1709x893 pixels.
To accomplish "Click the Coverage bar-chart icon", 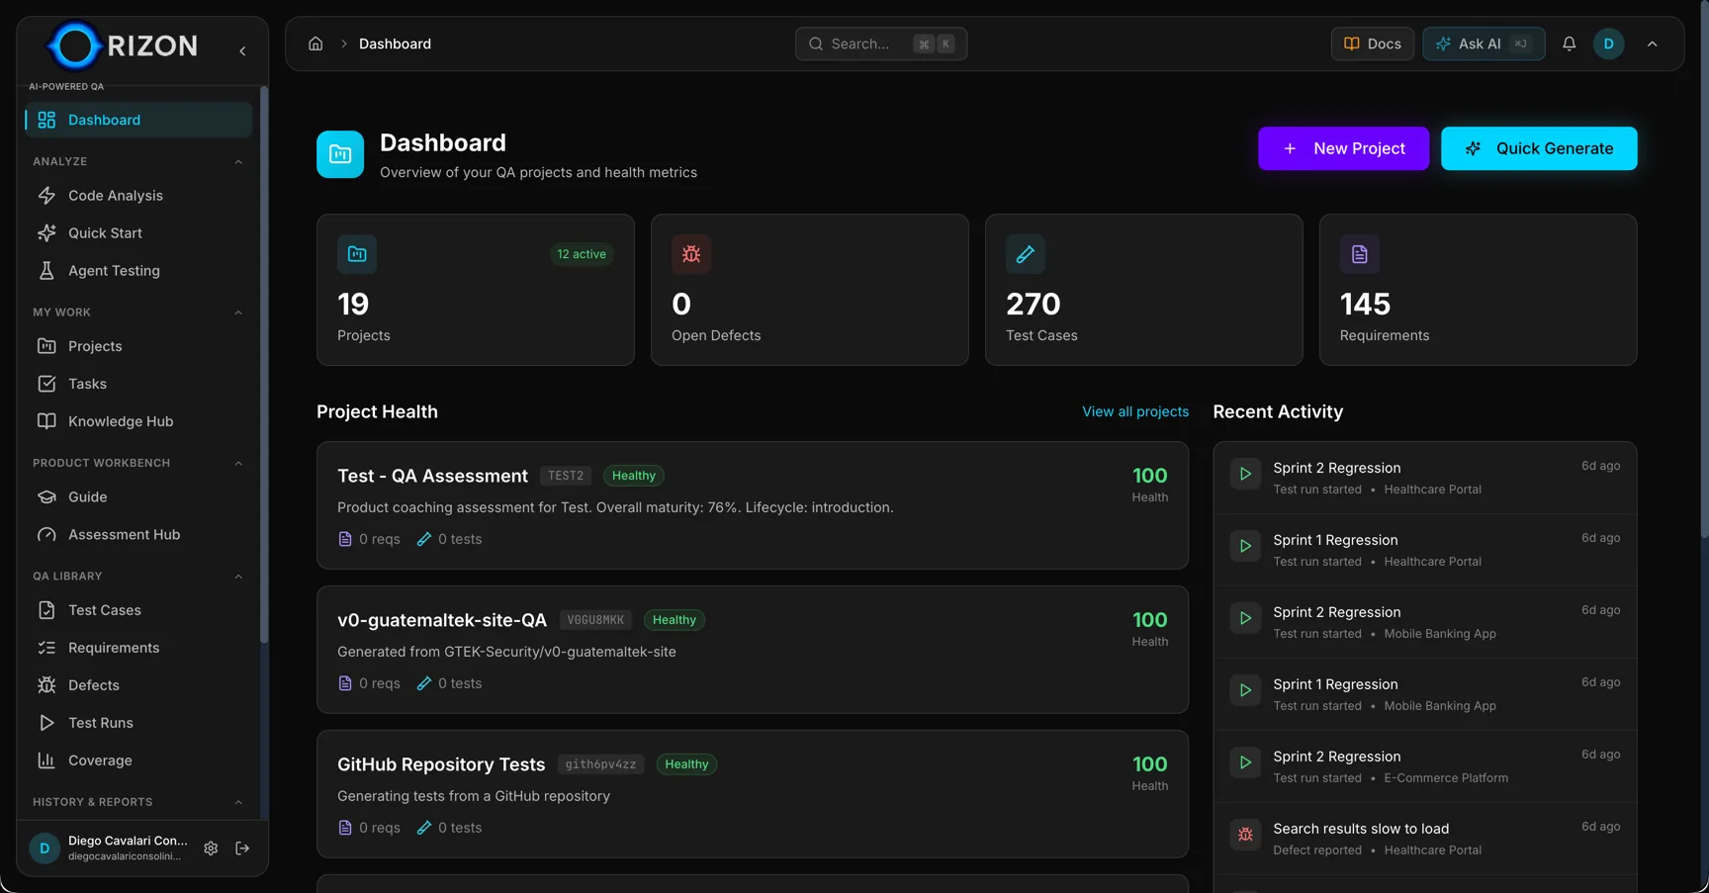I will coord(46,760).
